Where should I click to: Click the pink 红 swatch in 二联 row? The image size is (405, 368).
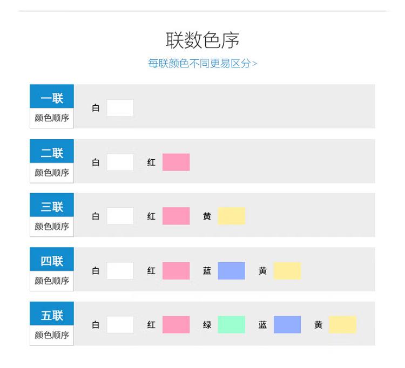pos(176,162)
